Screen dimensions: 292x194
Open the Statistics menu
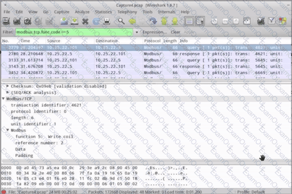tap(103, 12)
